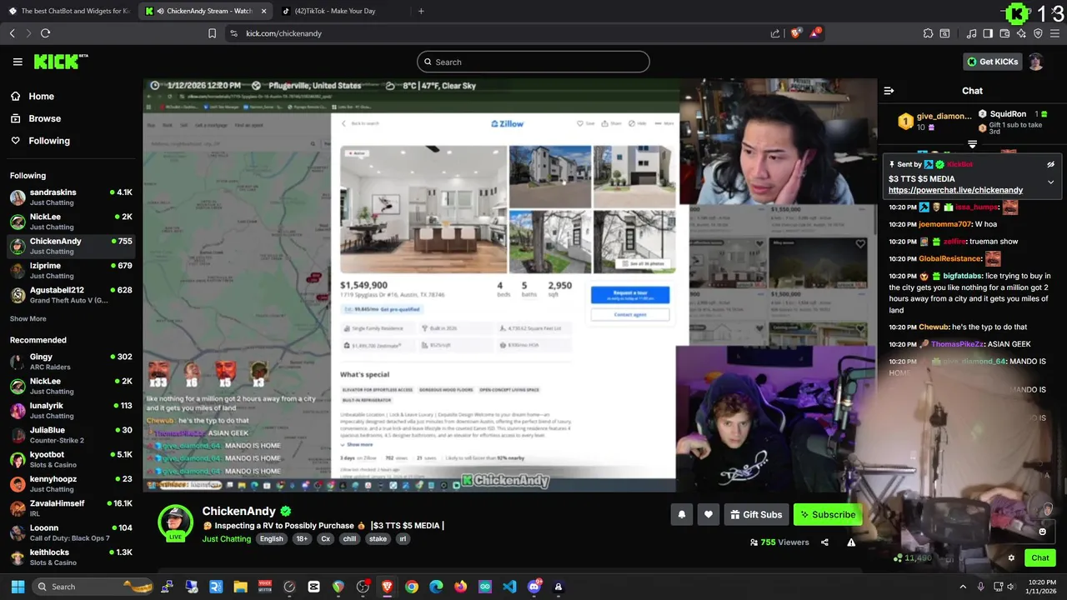Open Visual Studio Code from taskbar
Image resolution: width=1067 pixels, height=600 pixels.
509,587
